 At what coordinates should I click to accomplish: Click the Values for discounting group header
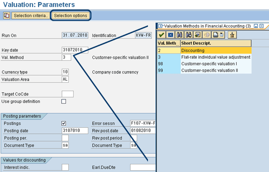(24, 160)
